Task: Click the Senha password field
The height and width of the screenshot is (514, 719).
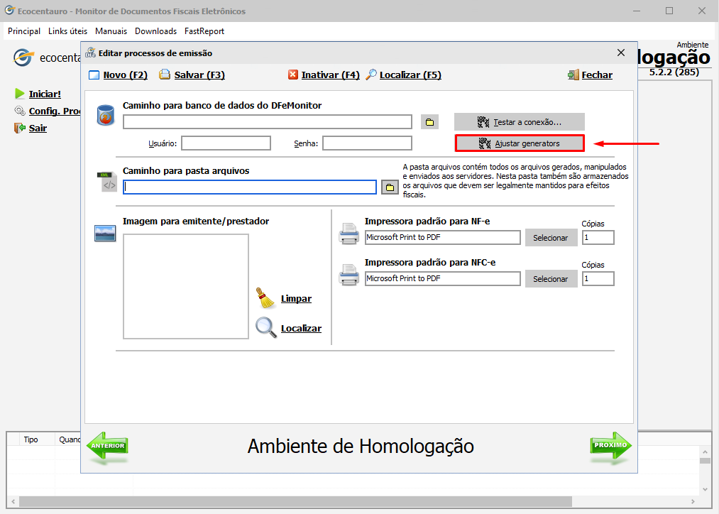Action: 367,143
